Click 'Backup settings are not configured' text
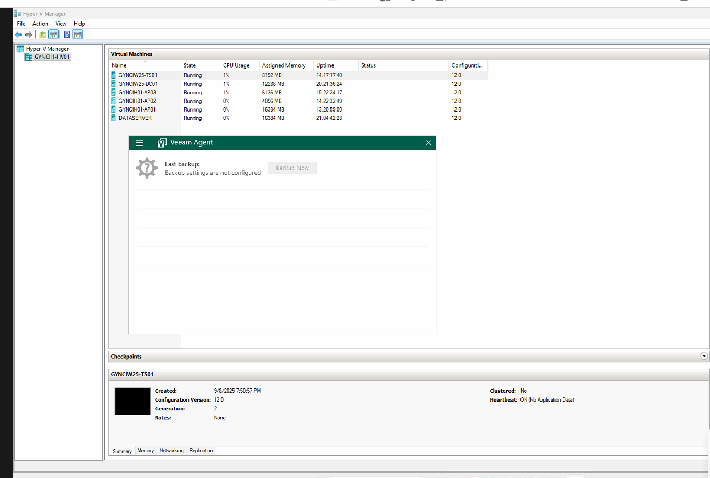 pos(213,173)
